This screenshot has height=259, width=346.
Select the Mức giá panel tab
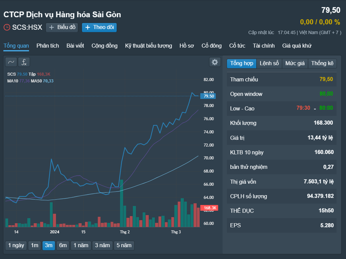click(295, 63)
